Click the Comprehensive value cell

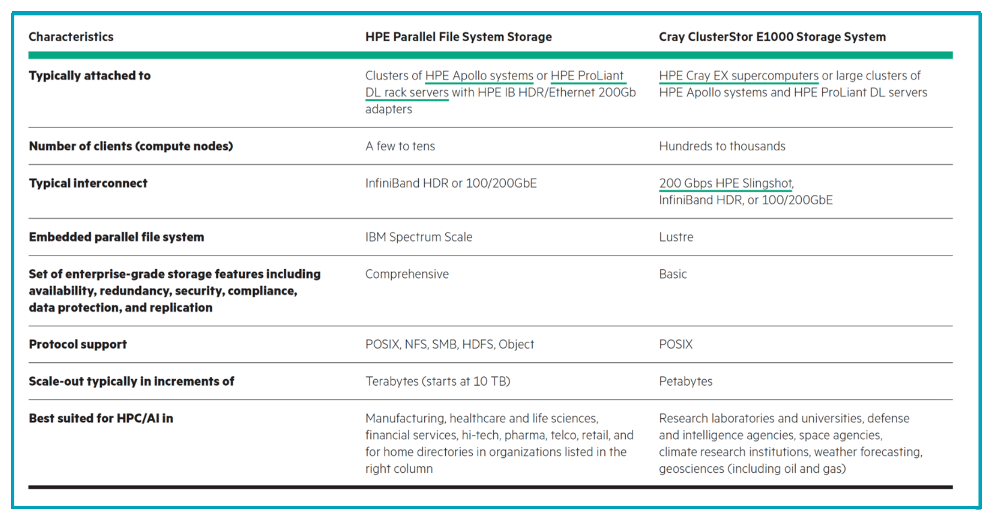click(407, 274)
